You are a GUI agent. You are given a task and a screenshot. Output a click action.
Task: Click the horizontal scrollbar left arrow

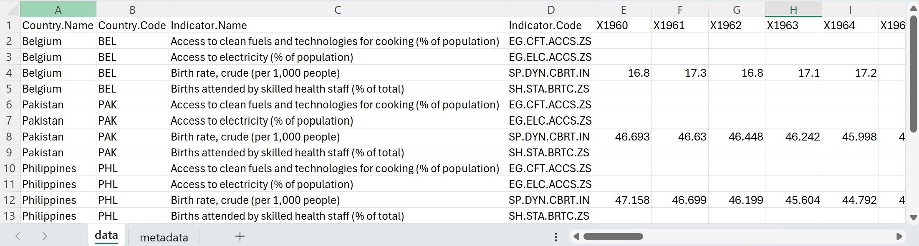576,236
